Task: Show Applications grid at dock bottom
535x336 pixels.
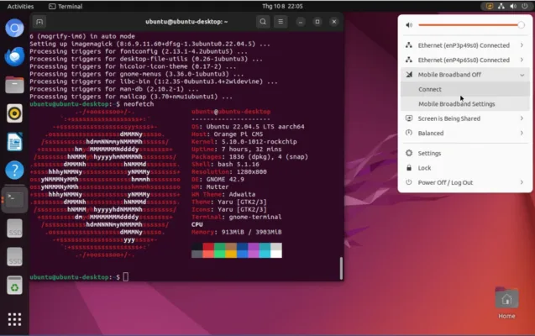Action: click(x=14, y=319)
